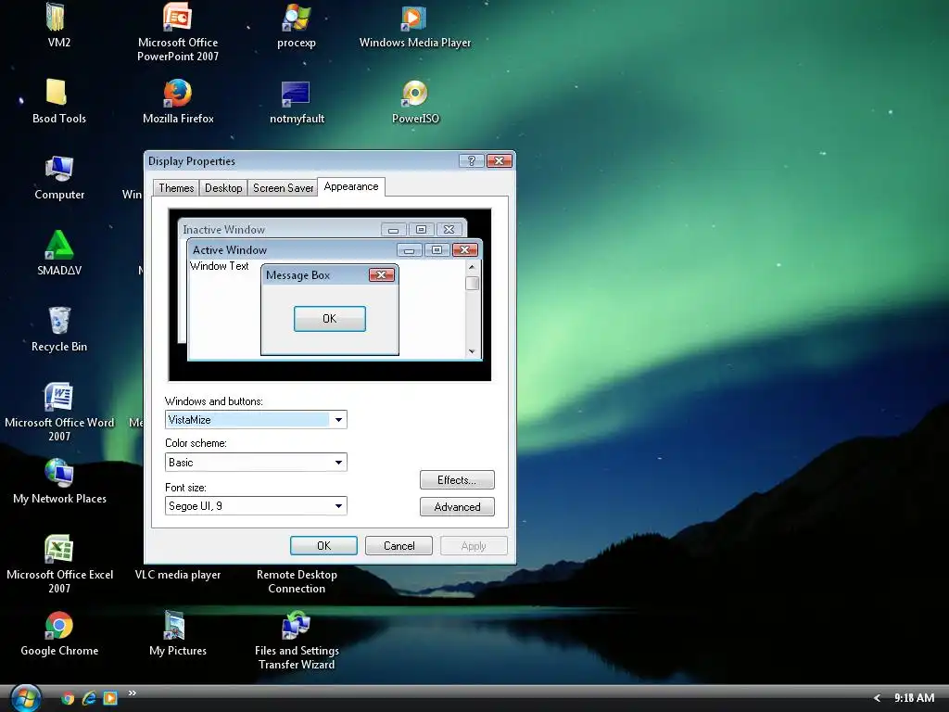Launch Chrome from the quick launch bar
949x712 pixels.
[68, 698]
